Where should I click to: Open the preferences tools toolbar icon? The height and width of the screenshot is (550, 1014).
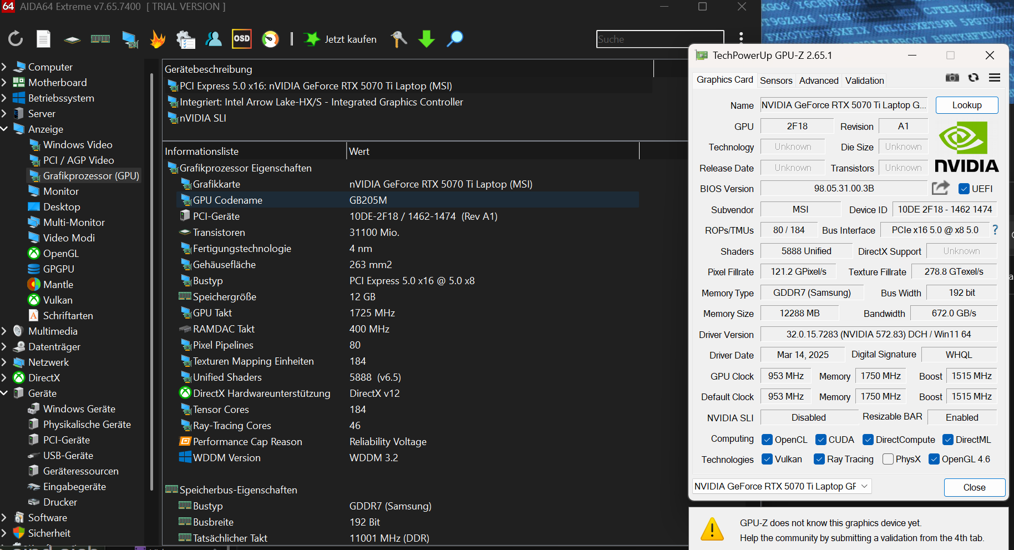tap(398, 39)
